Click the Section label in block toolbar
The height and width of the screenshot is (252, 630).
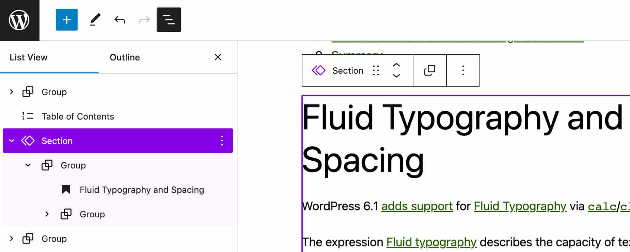[348, 71]
